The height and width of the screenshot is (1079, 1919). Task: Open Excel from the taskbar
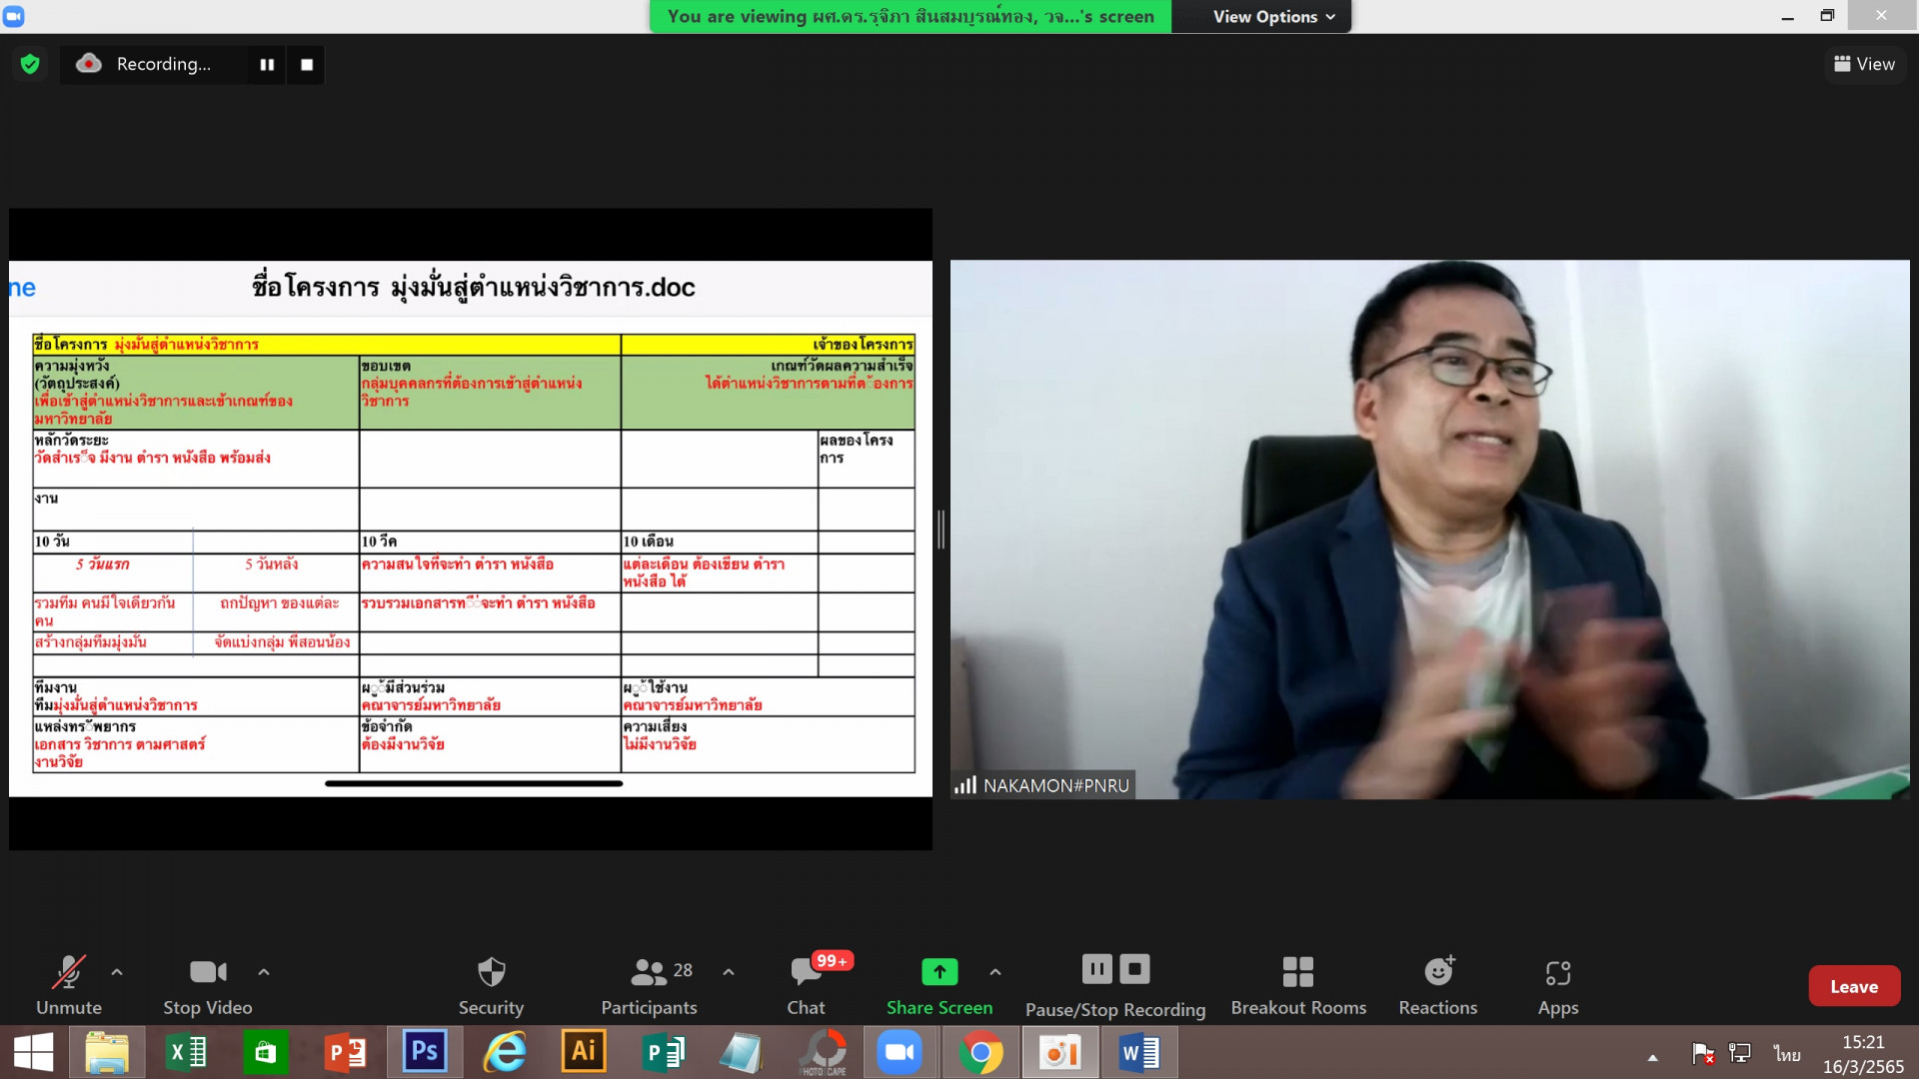coord(186,1052)
